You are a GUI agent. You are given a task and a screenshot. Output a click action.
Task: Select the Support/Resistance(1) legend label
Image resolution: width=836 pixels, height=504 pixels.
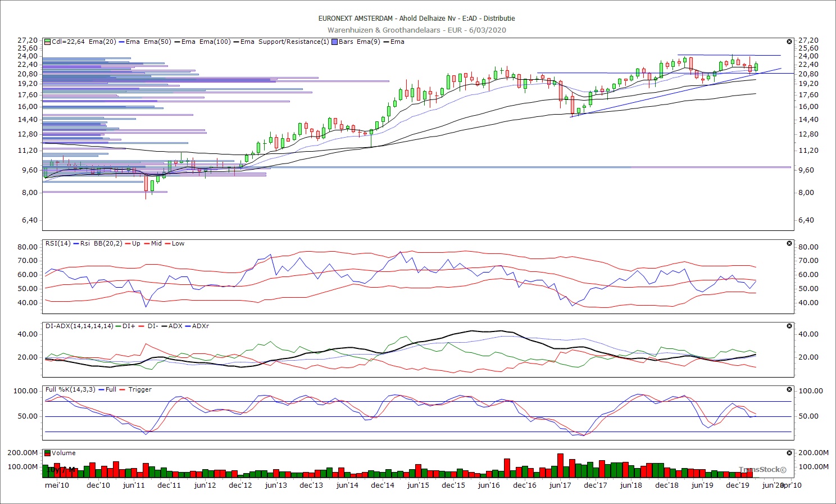(294, 42)
